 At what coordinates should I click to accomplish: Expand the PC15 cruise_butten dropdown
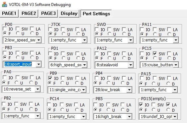click(x=176, y=65)
